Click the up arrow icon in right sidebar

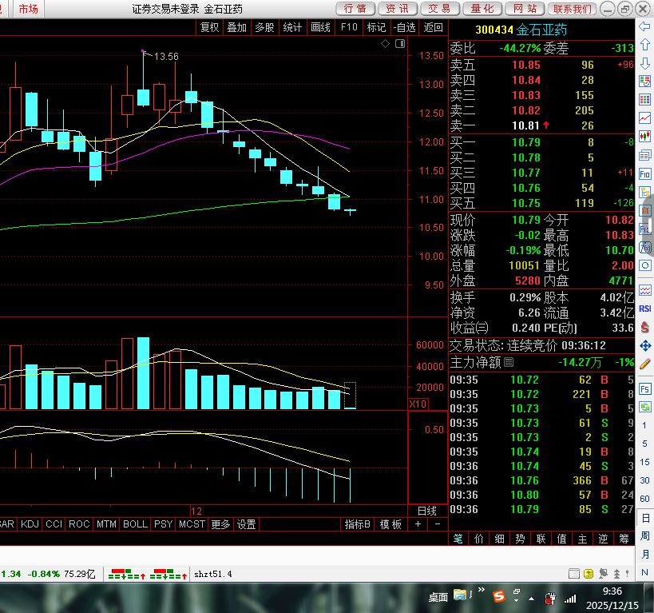(644, 45)
